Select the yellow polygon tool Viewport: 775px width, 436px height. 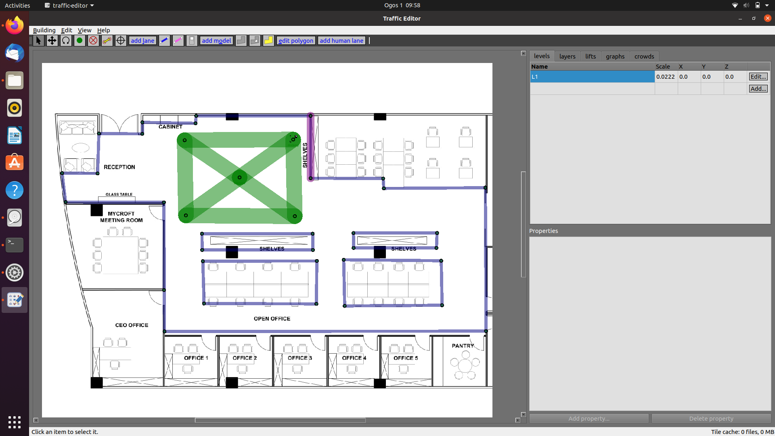[268, 40]
